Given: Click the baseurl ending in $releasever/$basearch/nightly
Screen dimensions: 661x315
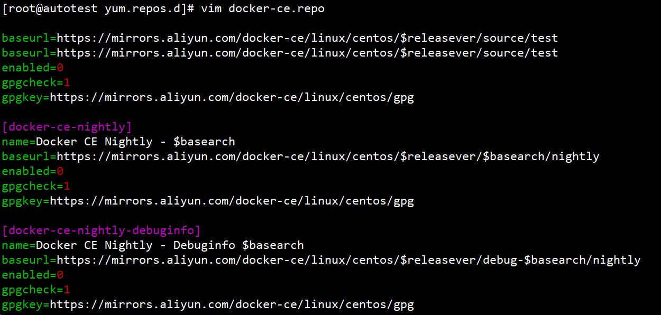Looking at the screenshot, I should coord(328,156).
